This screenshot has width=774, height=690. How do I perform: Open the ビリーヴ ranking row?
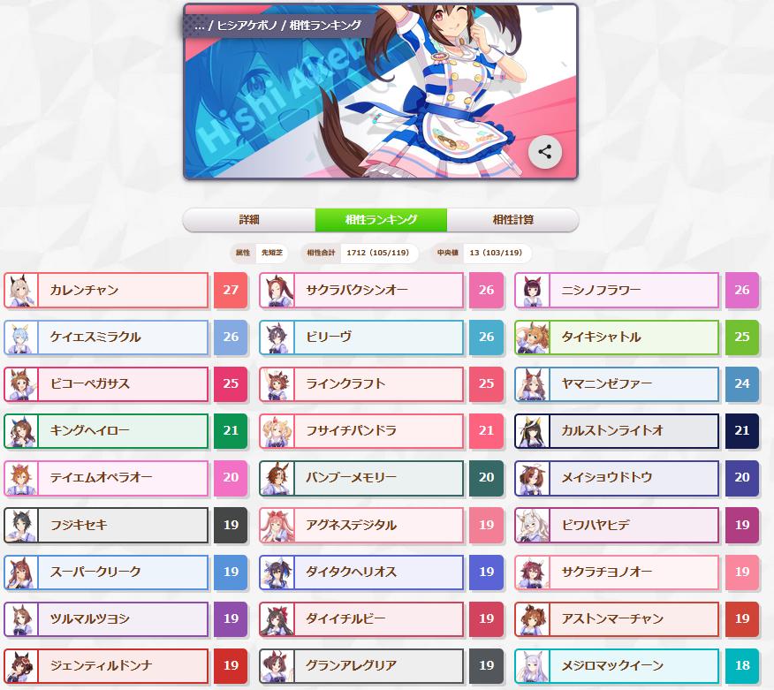coord(361,337)
